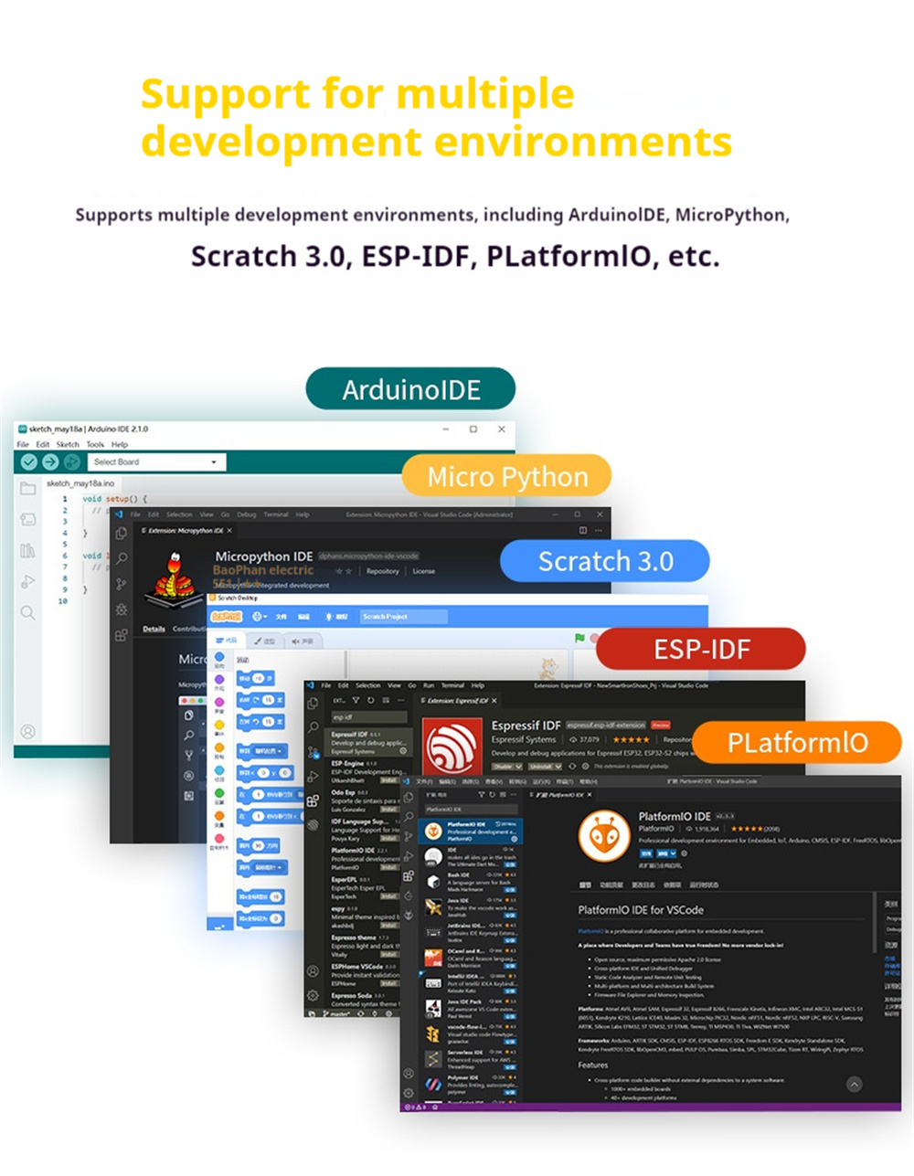Viewport: 914px width, 1176px height.
Task: Open Extensions icon in PlatformIO VS Code window
Action: (x=409, y=875)
